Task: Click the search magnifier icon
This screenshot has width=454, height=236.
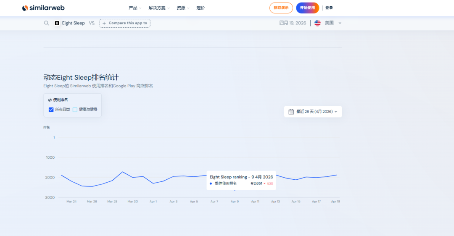Action: pos(46,23)
